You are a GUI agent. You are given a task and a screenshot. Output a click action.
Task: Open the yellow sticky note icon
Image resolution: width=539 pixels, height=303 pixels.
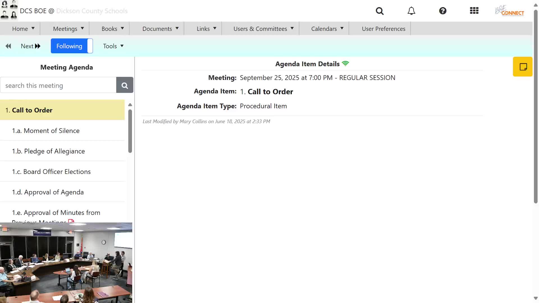(523, 67)
